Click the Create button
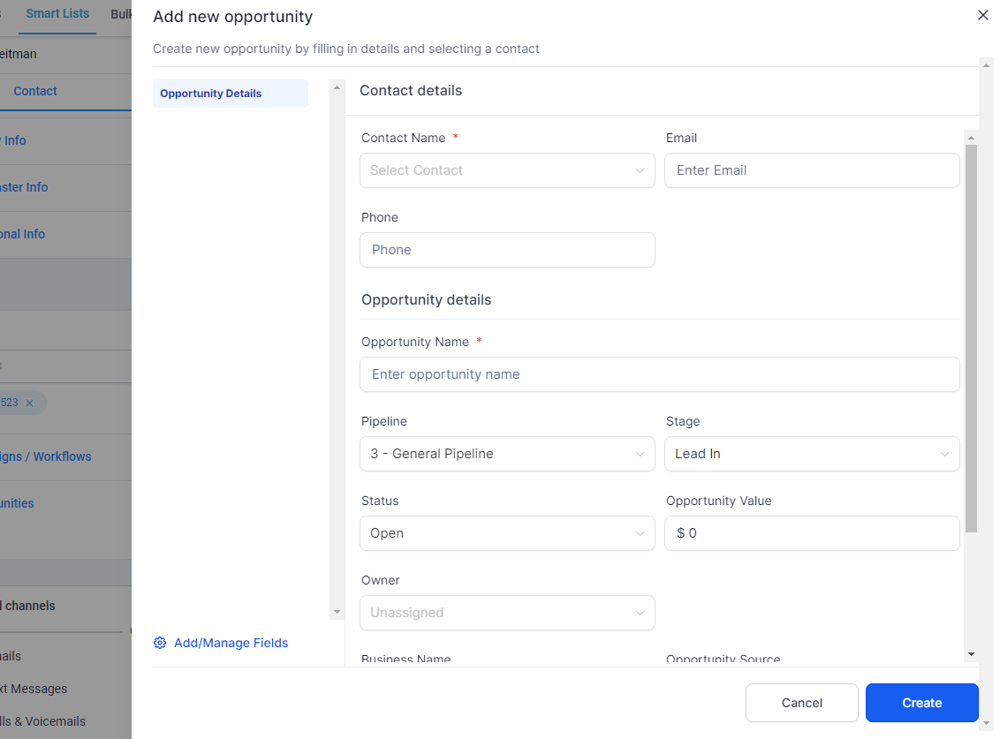The height and width of the screenshot is (739, 1000). pyautogui.click(x=921, y=702)
